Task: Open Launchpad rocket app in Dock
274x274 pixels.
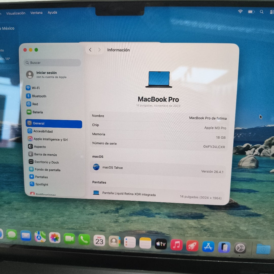Action: (192, 246)
